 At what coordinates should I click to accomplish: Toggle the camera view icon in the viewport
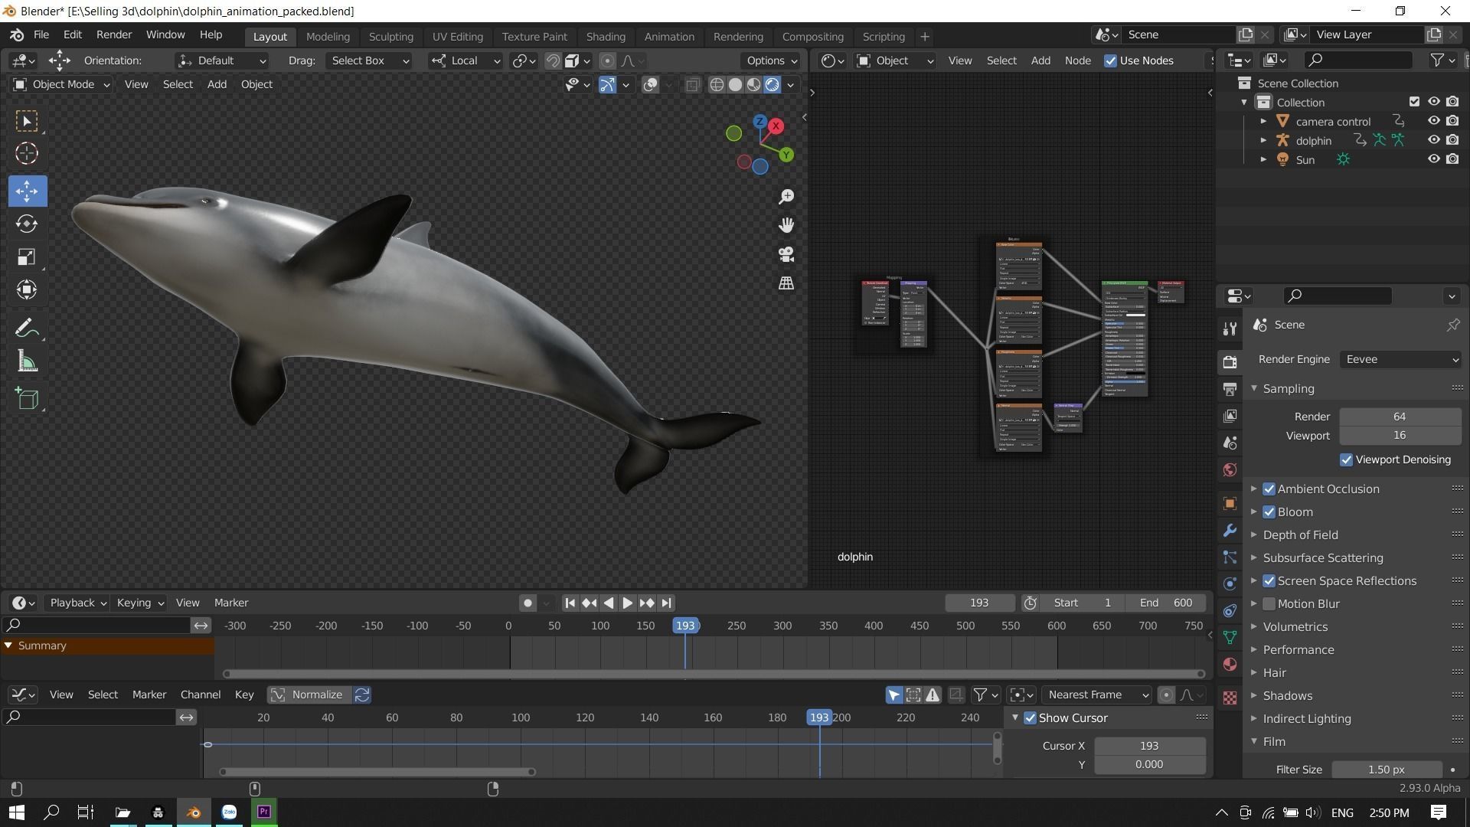pos(786,254)
